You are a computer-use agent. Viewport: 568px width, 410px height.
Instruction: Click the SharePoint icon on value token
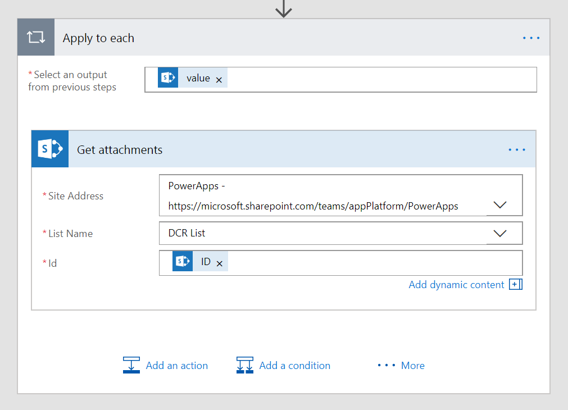(x=168, y=78)
